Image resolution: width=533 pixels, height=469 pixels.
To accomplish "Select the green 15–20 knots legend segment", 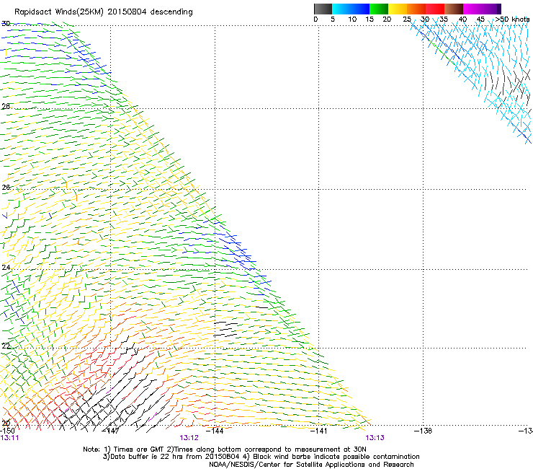I will [x=379, y=9].
